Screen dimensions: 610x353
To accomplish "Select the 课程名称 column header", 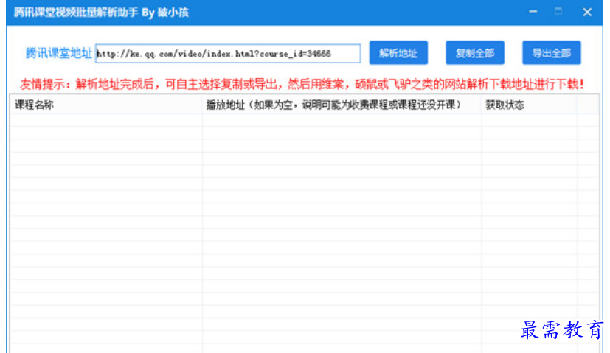I will point(105,105).
